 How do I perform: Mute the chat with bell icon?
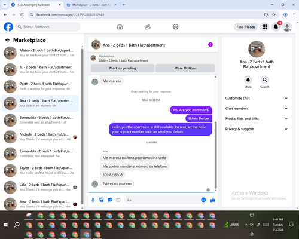tap(248, 80)
